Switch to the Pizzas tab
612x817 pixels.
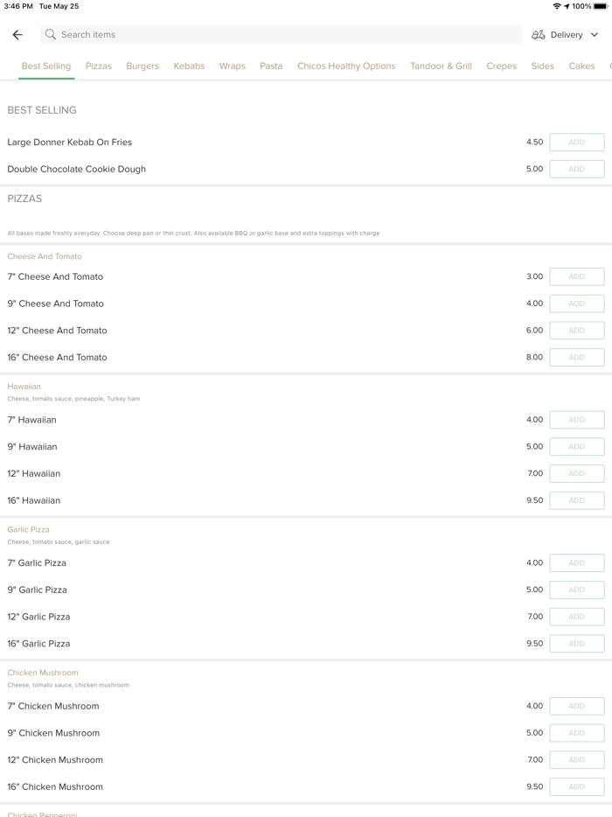(99, 66)
